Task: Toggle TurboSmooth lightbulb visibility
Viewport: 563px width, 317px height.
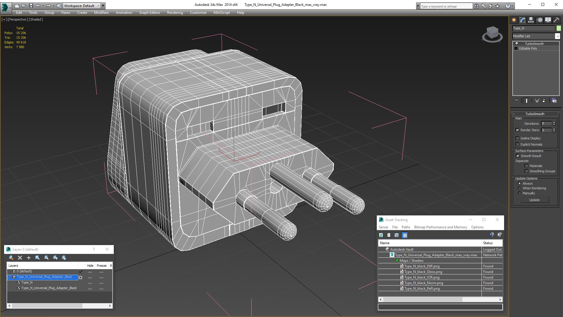Action: click(x=517, y=43)
